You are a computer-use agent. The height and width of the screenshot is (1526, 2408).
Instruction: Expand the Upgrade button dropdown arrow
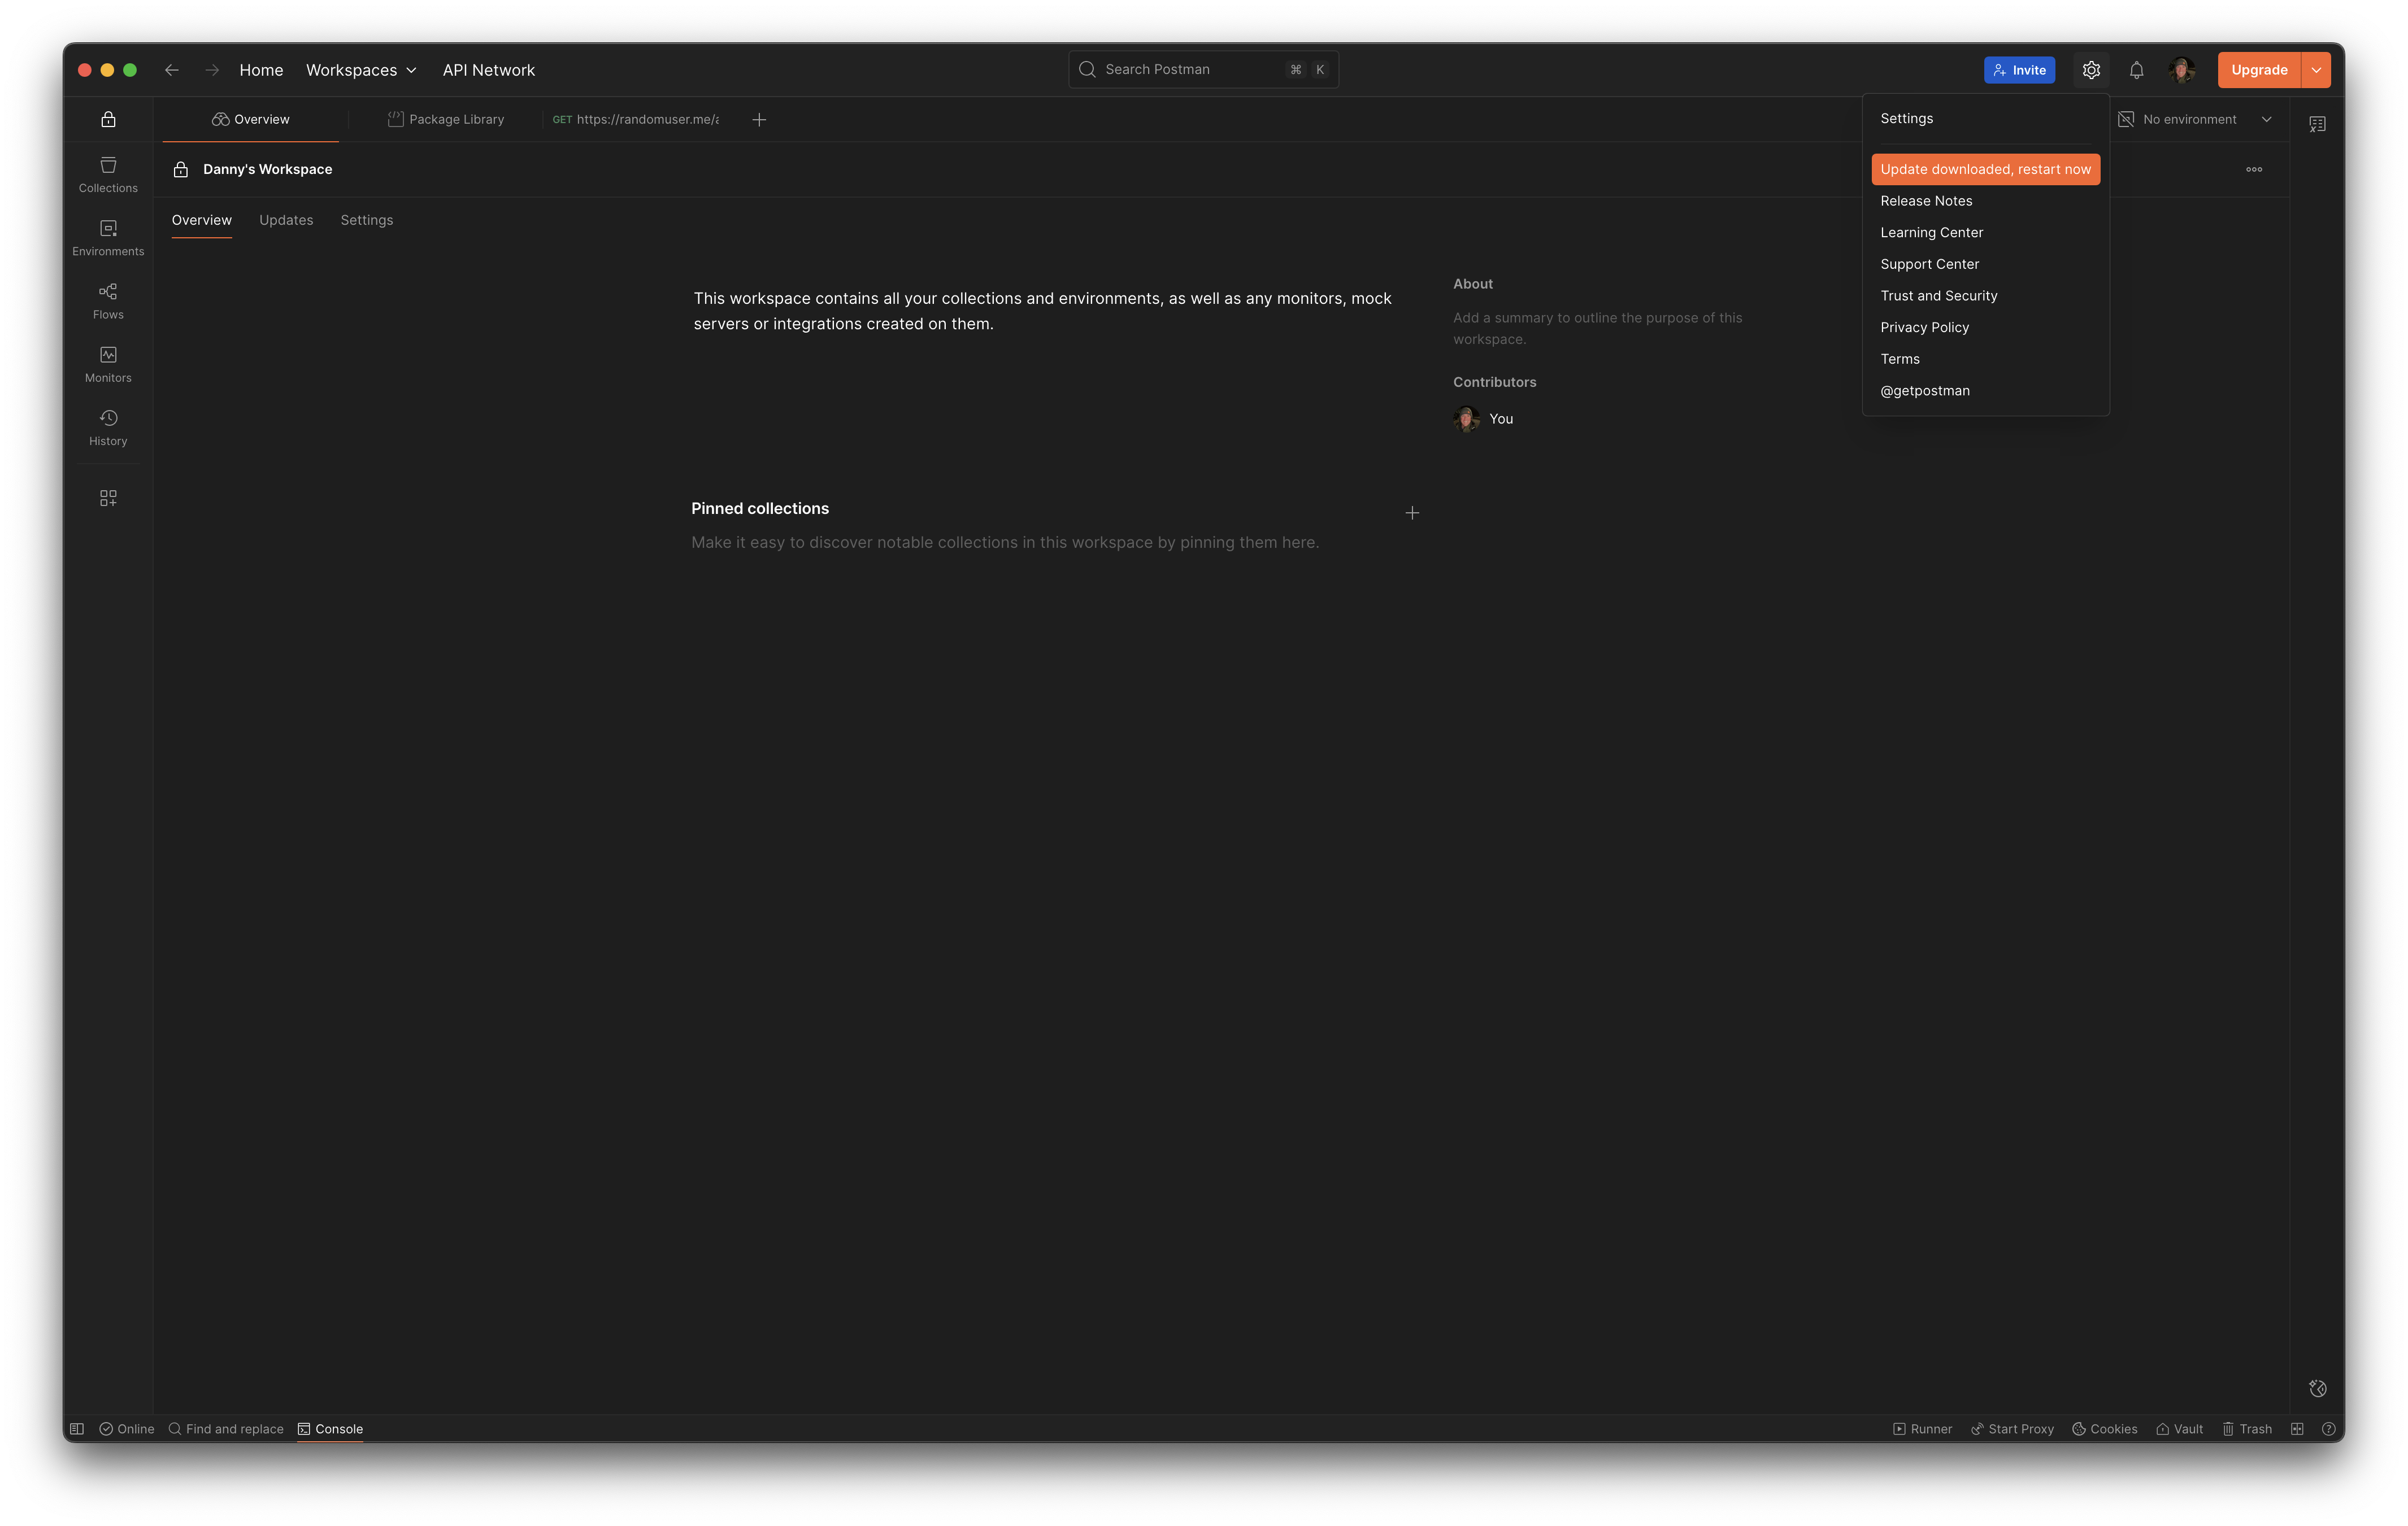(2316, 70)
